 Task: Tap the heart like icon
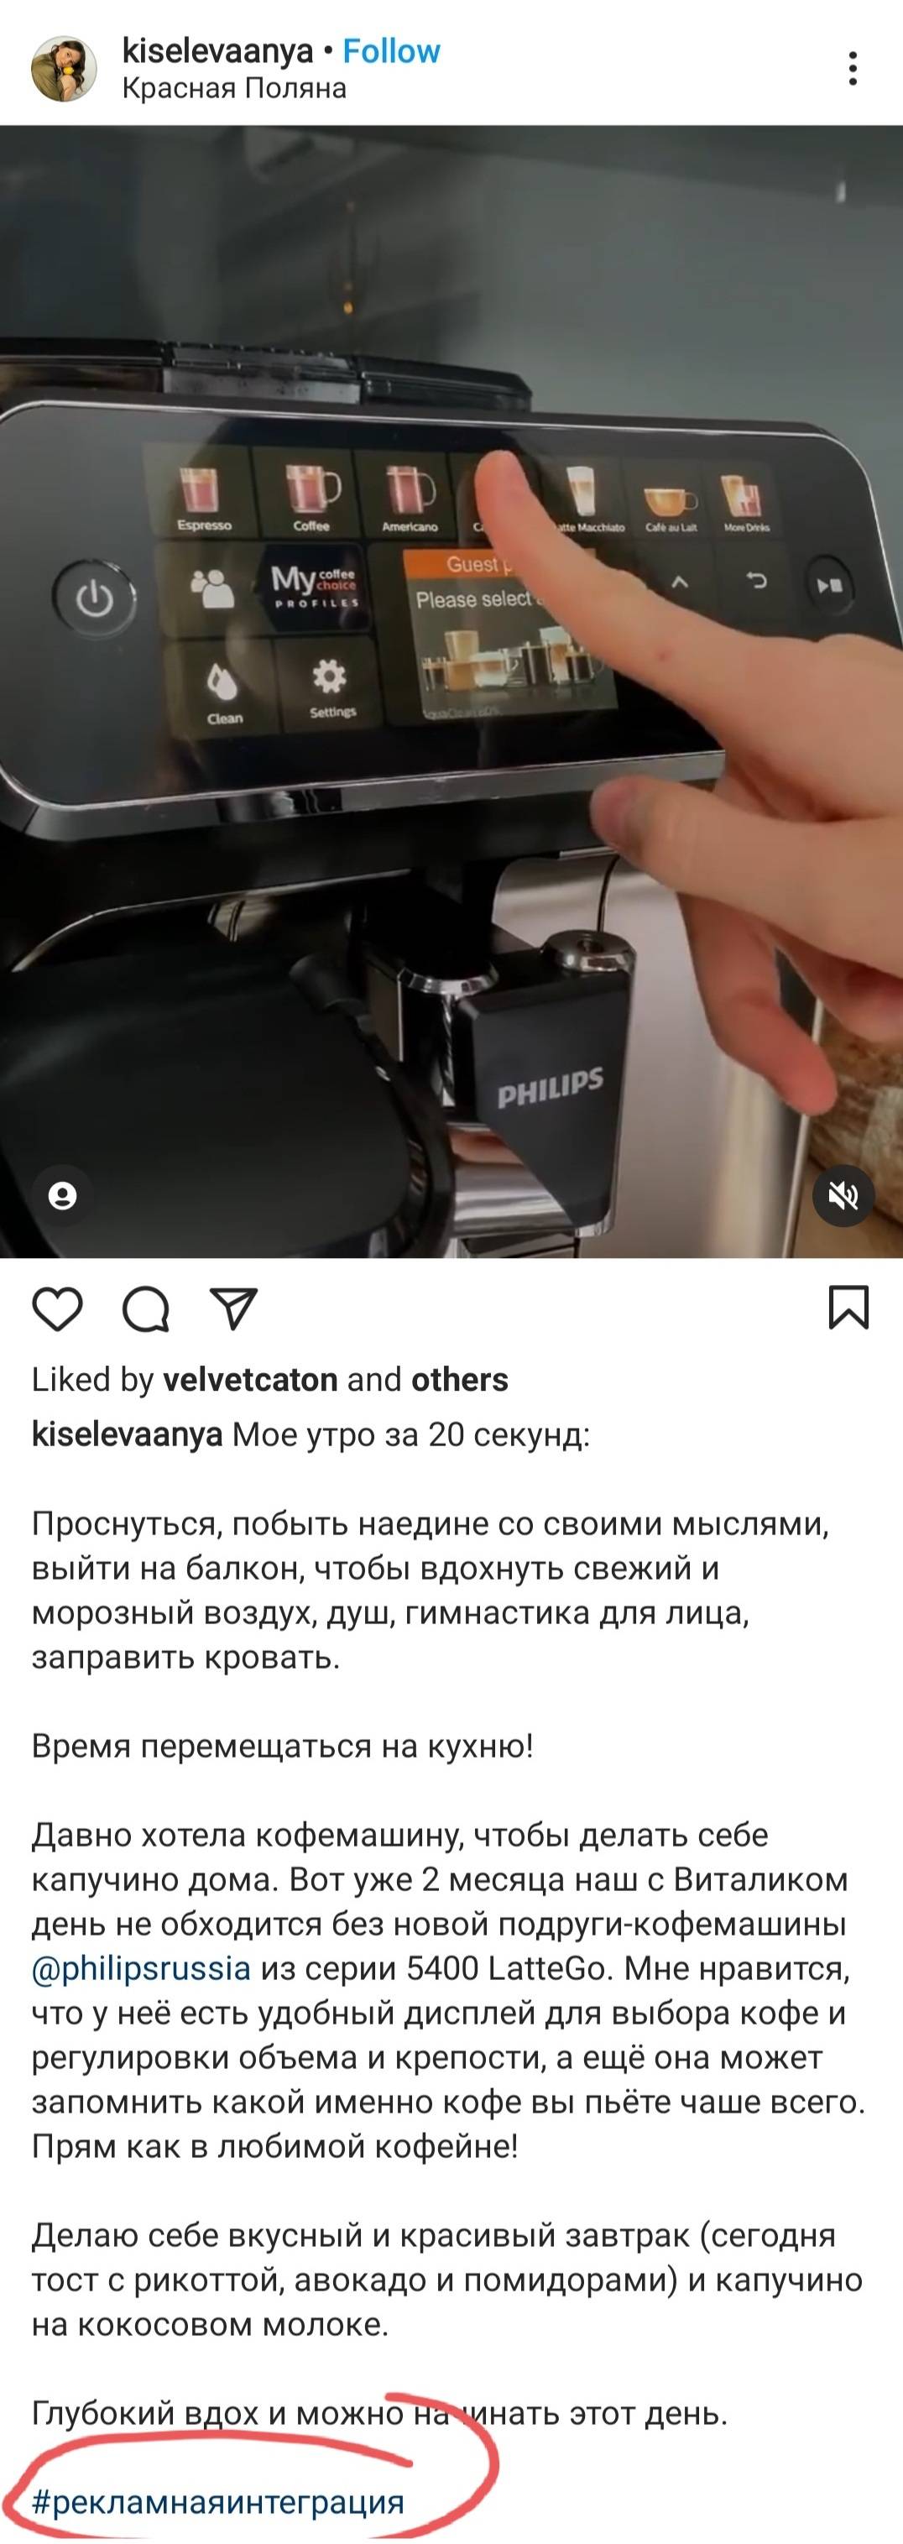57,1309
